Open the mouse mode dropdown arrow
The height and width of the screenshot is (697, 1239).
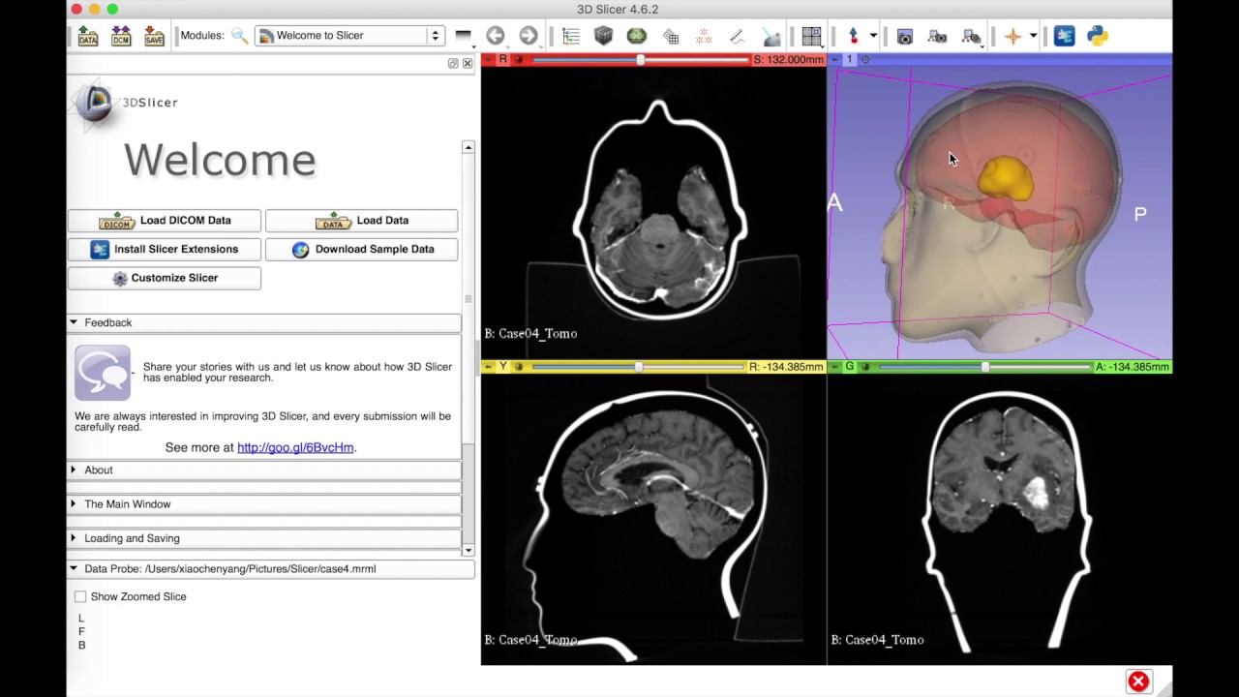pyautogui.click(x=873, y=36)
